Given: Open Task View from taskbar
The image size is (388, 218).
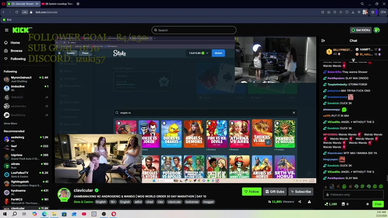Looking at the screenshot, I should point(24,214).
